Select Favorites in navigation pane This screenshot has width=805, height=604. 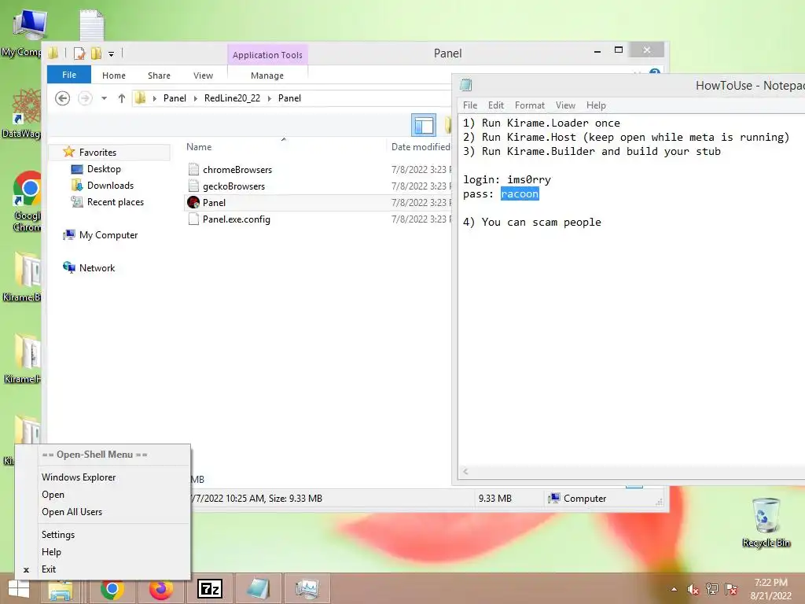[97, 152]
